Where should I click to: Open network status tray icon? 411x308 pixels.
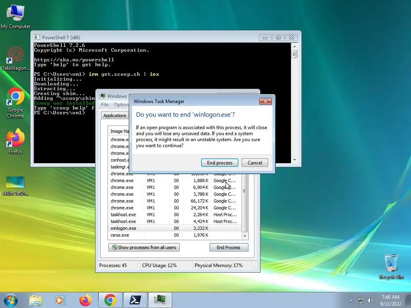[361, 300]
